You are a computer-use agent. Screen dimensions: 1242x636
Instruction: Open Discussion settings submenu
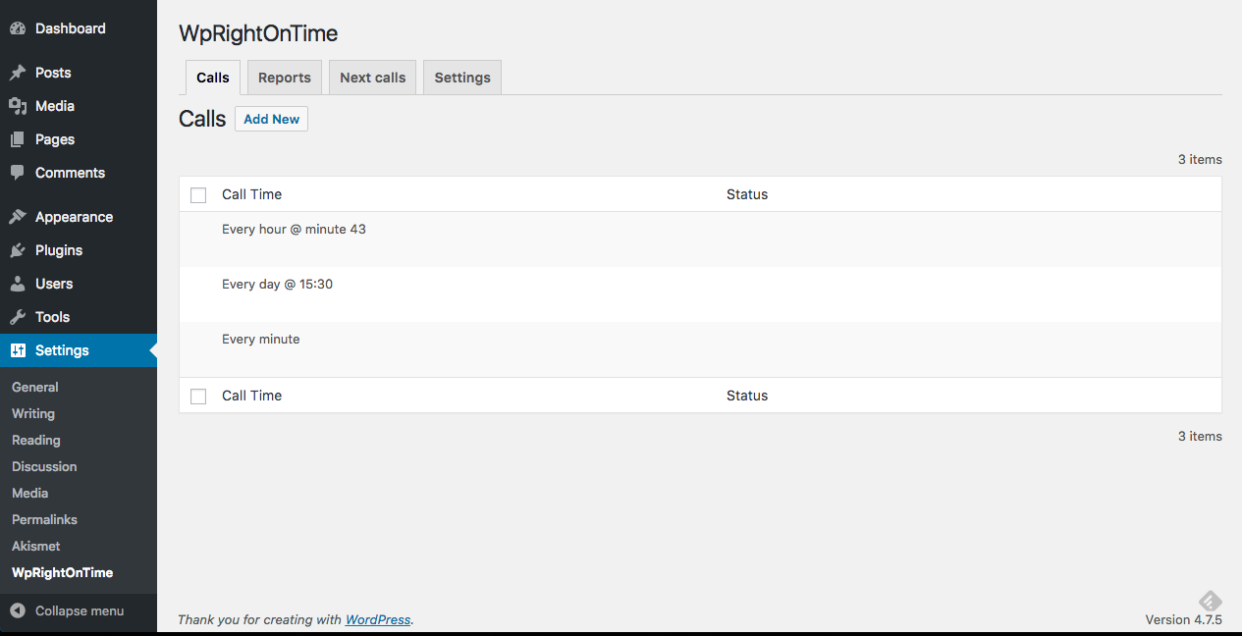click(x=44, y=467)
